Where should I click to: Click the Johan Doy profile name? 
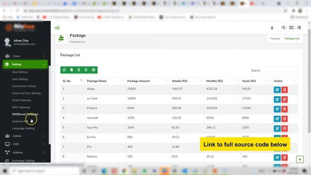click(x=21, y=40)
